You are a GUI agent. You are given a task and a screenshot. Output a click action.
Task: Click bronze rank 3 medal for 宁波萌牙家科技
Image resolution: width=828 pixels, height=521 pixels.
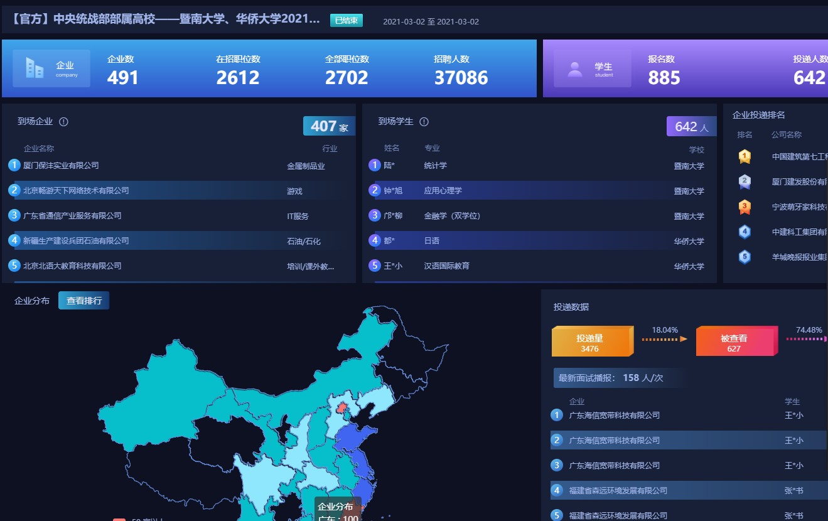tap(745, 207)
